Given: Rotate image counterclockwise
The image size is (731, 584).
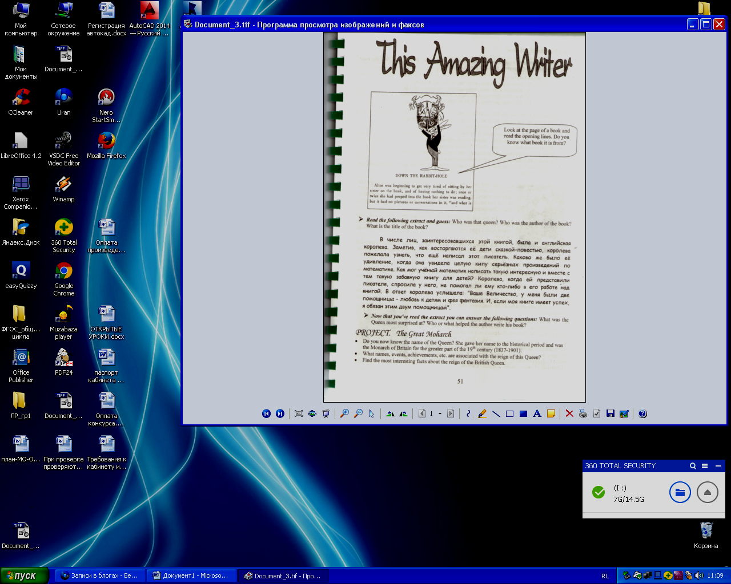Looking at the screenshot, I should (x=404, y=413).
